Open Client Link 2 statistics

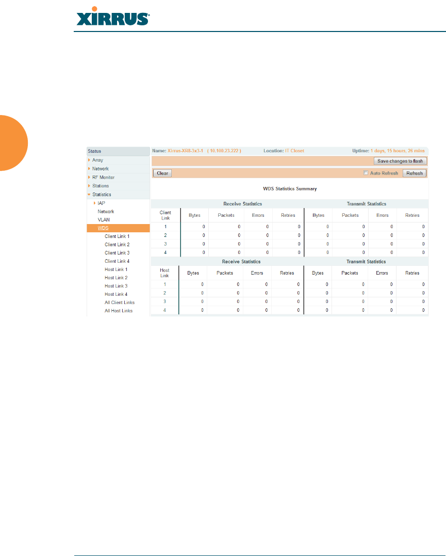tap(117, 245)
